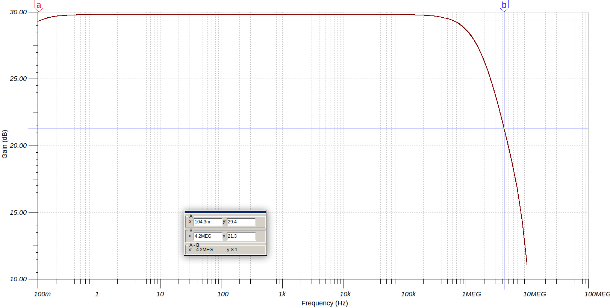Select cursor marker a at top

39,6
